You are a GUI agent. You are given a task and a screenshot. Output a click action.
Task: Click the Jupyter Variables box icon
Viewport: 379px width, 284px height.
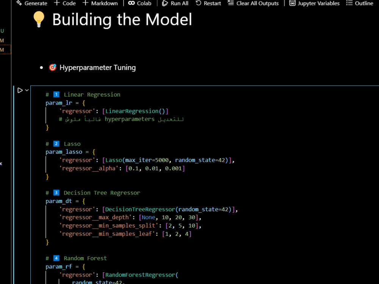tap(293, 3)
